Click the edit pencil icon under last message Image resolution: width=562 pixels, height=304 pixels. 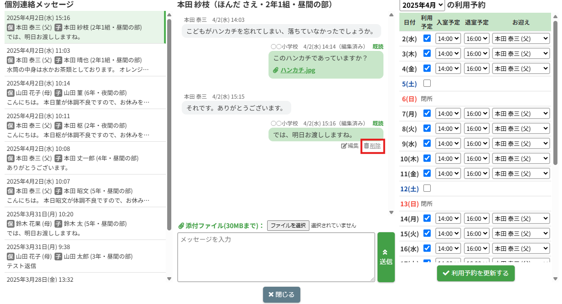[344, 146]
